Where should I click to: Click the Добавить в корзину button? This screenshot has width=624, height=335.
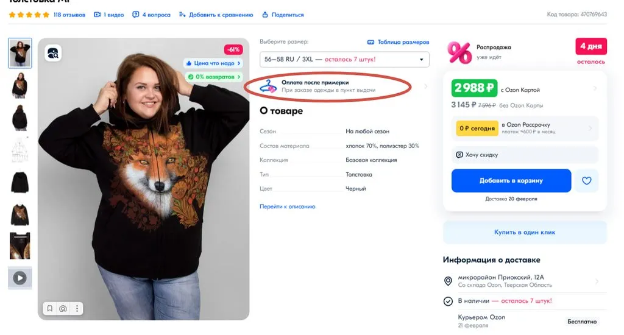511,181
